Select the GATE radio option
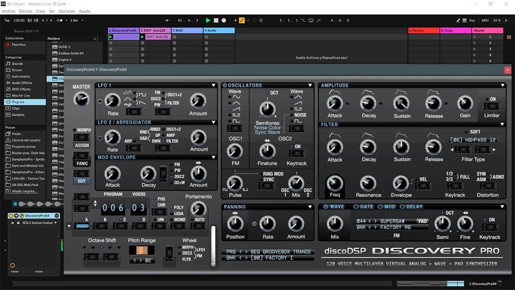 (356, 207)
